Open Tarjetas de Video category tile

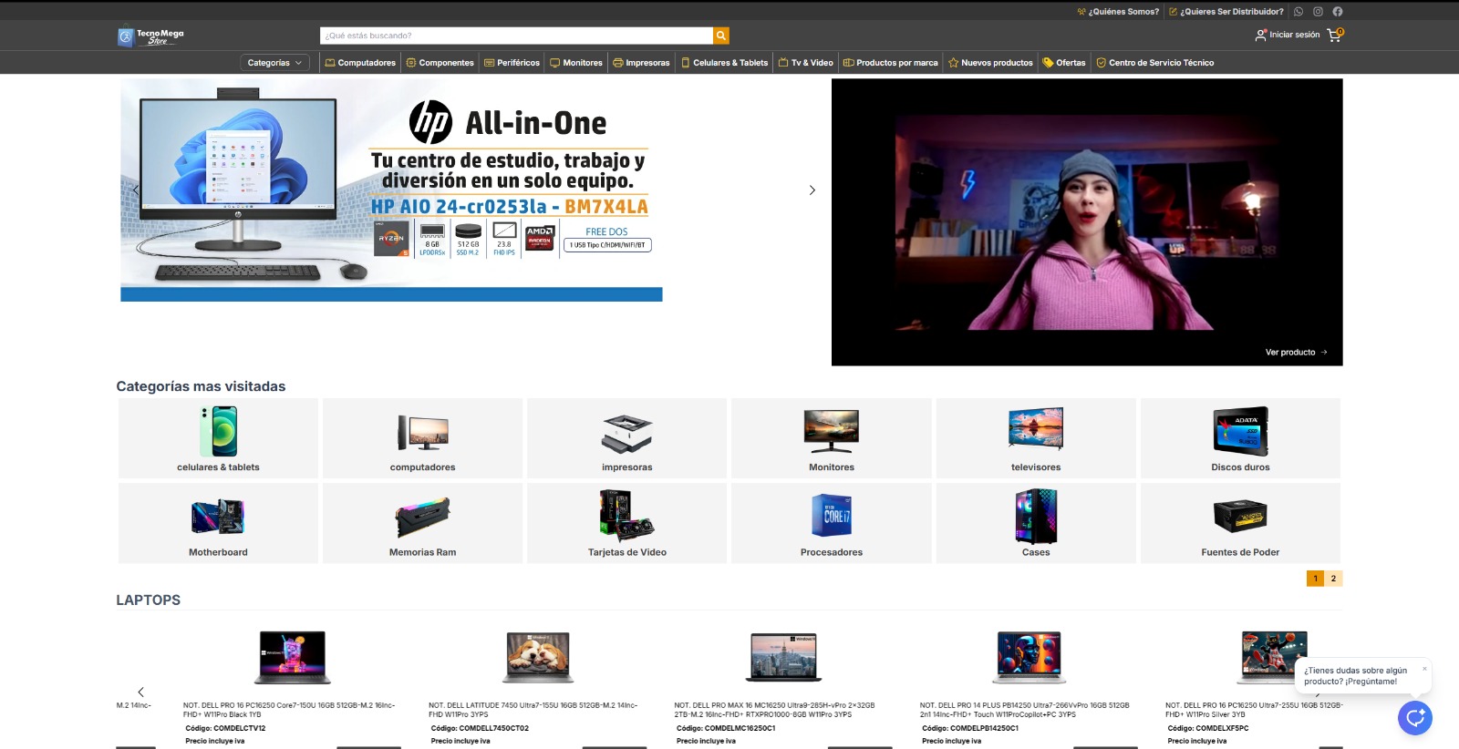pos(627,523)
